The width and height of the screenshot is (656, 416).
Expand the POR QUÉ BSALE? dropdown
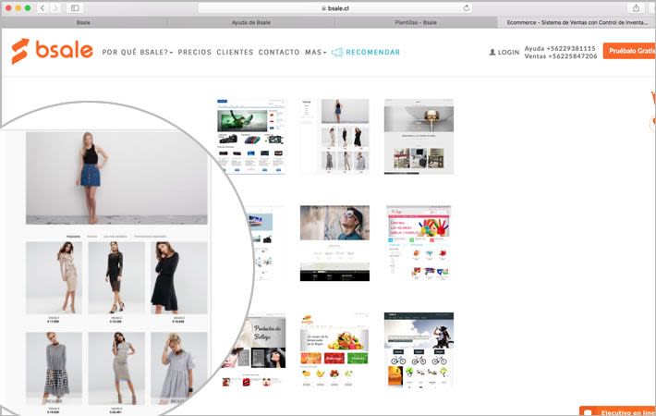138,53
